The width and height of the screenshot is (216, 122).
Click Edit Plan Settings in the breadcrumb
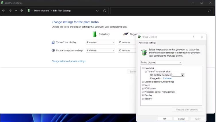click(x=62, y=11)
